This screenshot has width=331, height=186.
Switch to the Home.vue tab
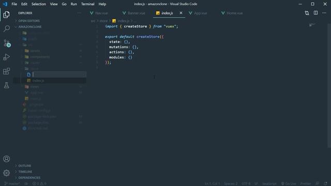pyautogui.click(x=234, y=13)
